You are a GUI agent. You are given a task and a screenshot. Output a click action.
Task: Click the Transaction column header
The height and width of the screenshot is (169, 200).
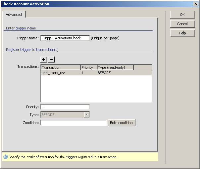point(61,67)
